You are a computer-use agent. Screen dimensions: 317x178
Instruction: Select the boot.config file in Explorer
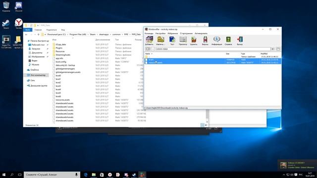tap(61, 62)
